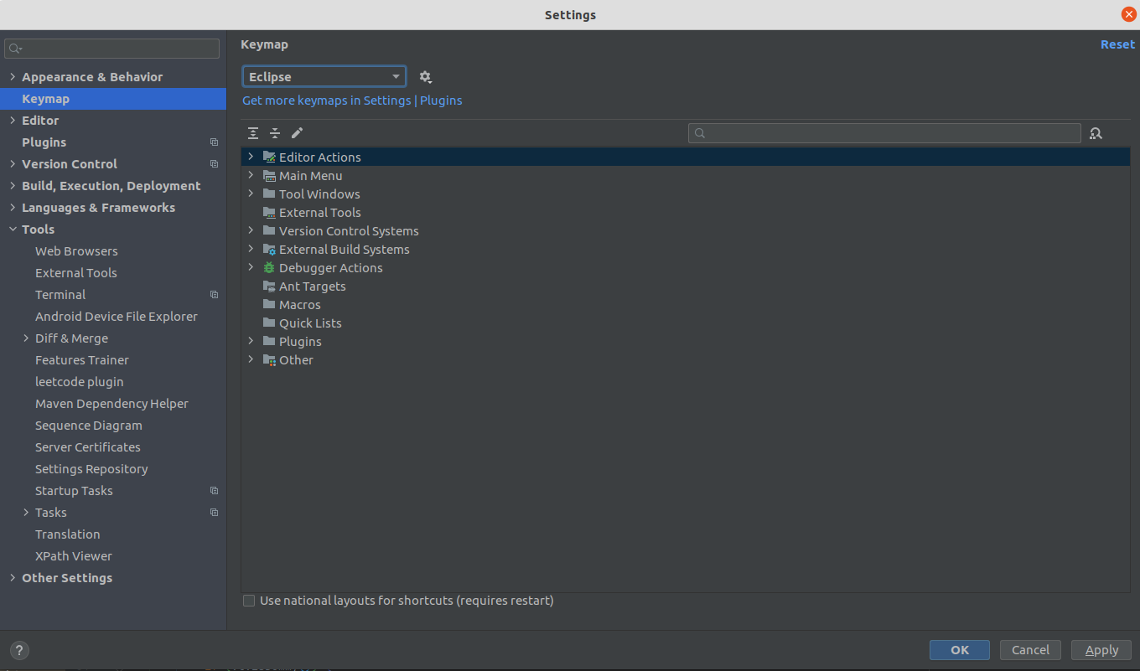Select the Debugger Actions bug icon
1140x671 pixels.
(269, 268)
